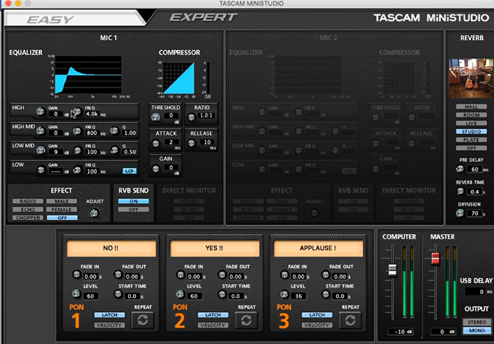
Task: Enable LATCH mode for PON 1
Action: point(110,315)
